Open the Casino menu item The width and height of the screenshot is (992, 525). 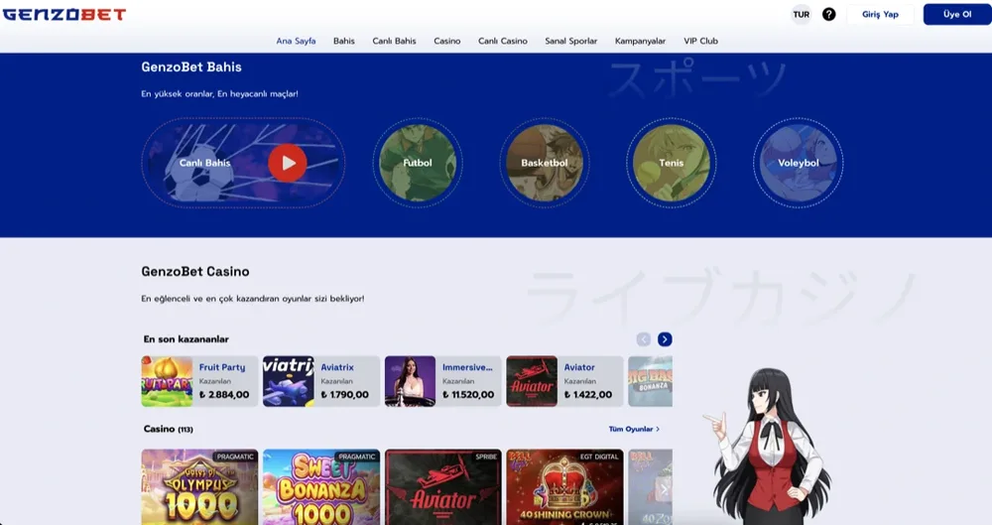click(x=447, y=41)
